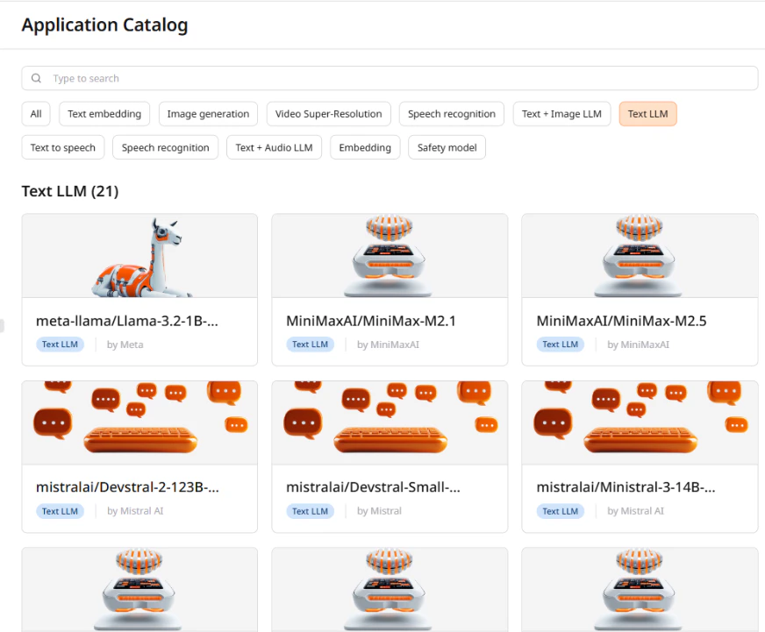Viewport: 765px width, 632px height.
Task: Filter by Safety model category
Action: point(447,147)
